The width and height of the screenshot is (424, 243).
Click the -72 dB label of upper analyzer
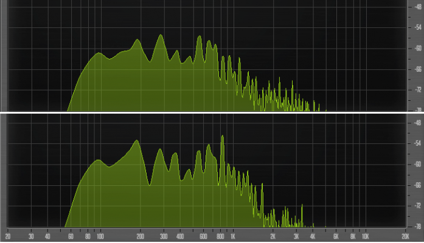(418, 90)
